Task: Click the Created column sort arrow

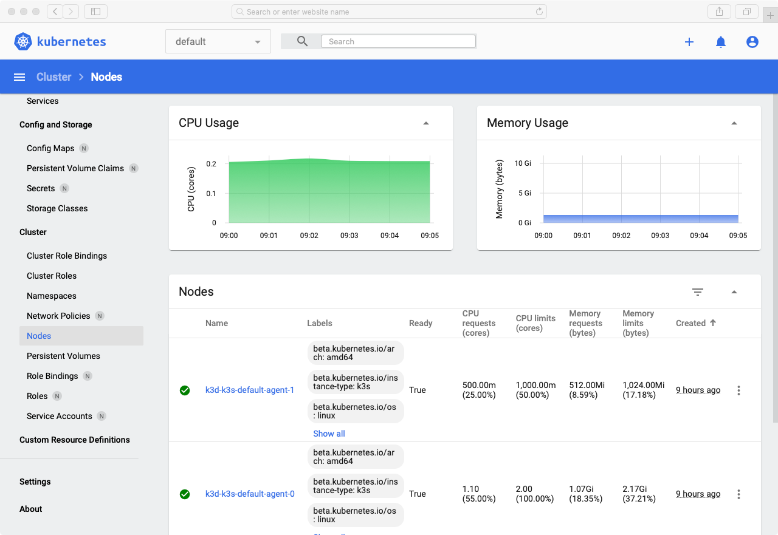Action: point(713,323)
